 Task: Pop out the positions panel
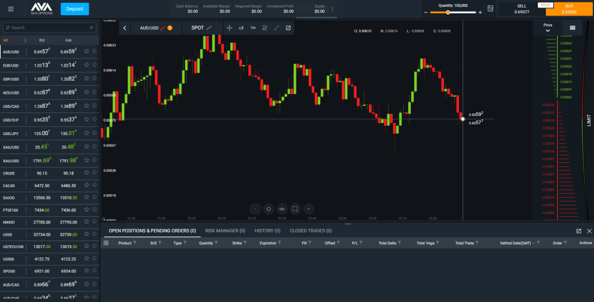click(578, 231)
